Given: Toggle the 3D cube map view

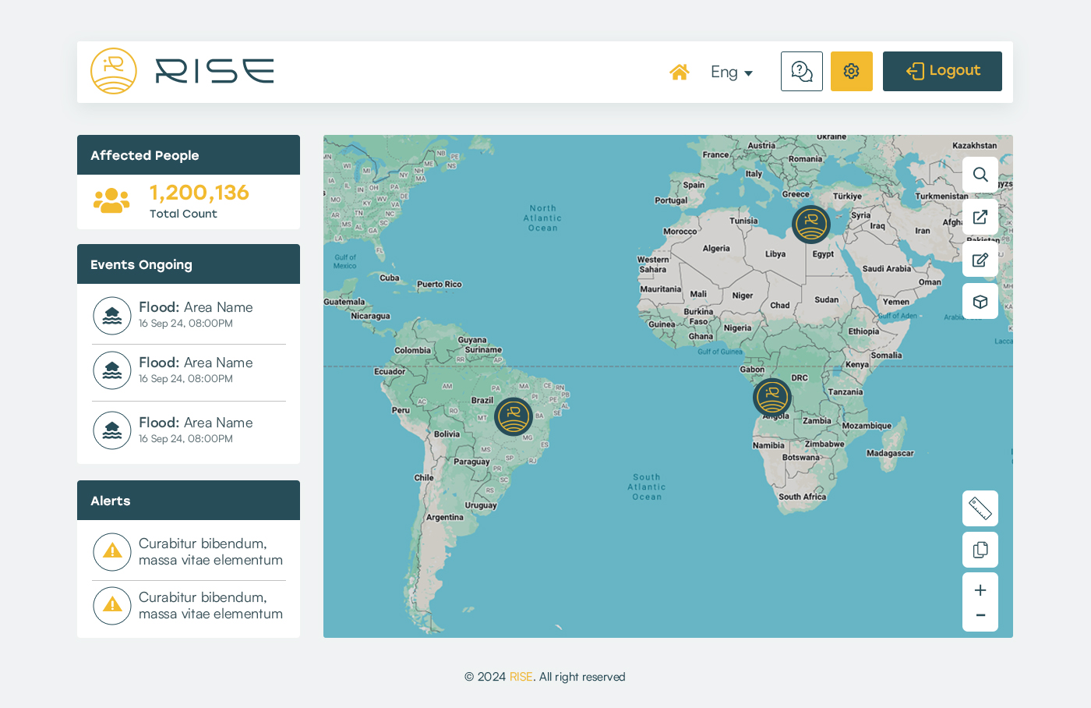Looking at the screenshot, I should pyautogui.click(x=980, y=302).
